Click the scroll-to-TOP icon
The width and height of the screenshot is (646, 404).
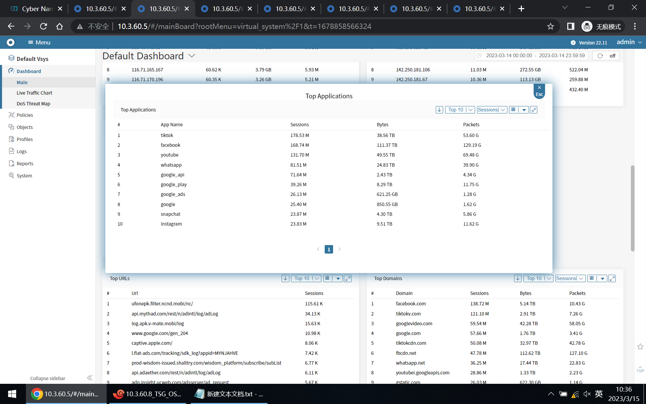[x=640, y=369]
